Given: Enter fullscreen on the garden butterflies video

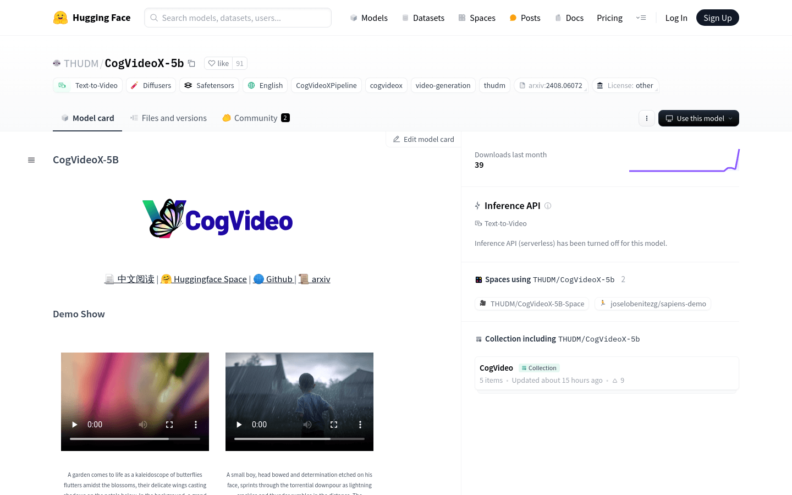Looking at the screenshot, I should point(169,424).
